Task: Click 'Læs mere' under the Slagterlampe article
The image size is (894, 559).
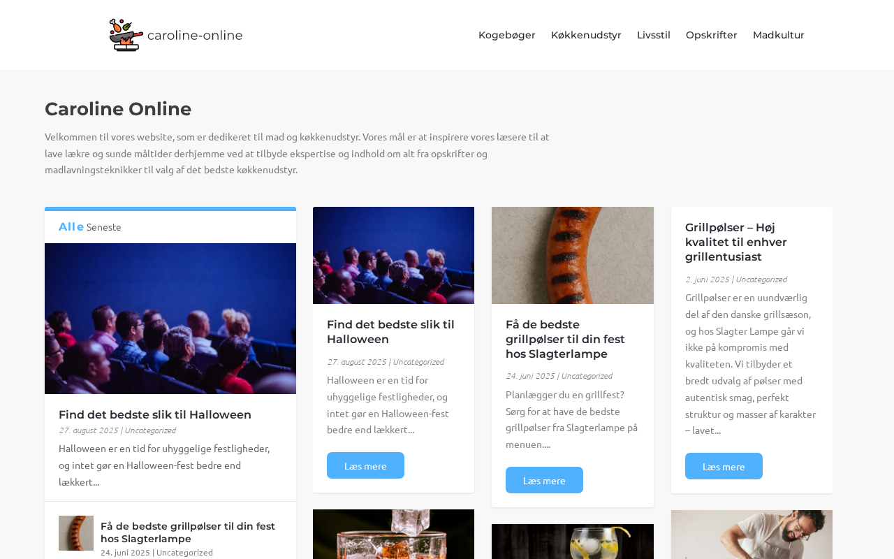Action: pyautogui.click(x=544, y=480)
